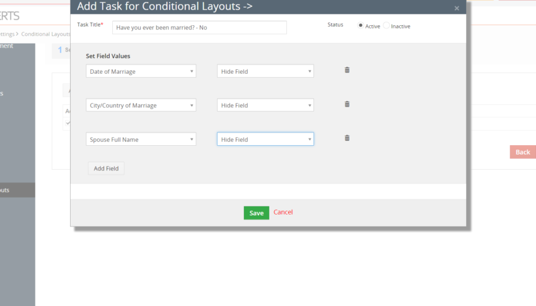Open Hide Field dropdown for Date of Marriage
The height and width of the screenshot is (306, 536).
[265, 71]
